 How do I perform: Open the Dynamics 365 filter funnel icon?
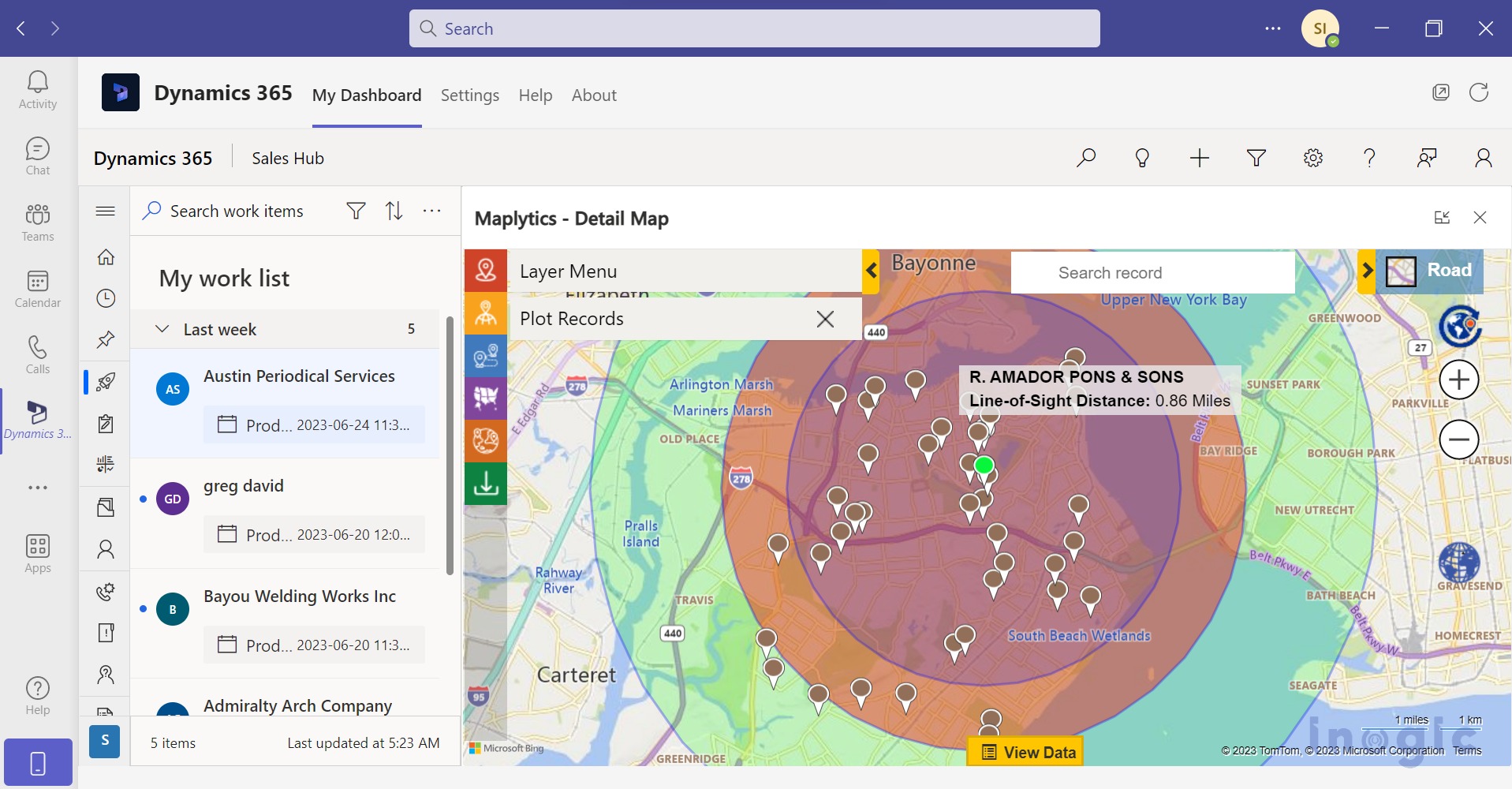(1256, 159)
